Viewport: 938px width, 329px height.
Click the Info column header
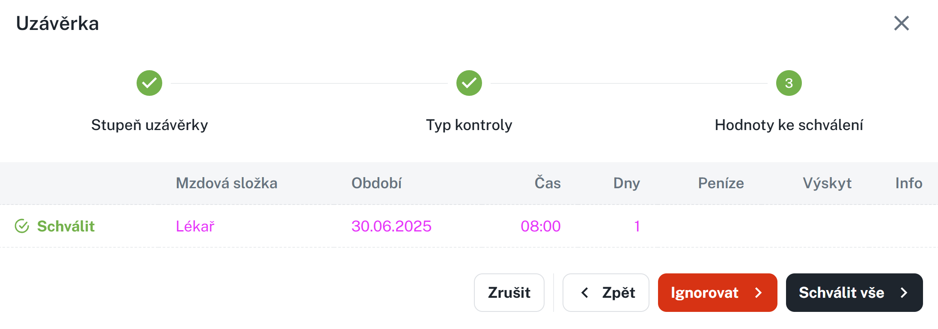908,183
